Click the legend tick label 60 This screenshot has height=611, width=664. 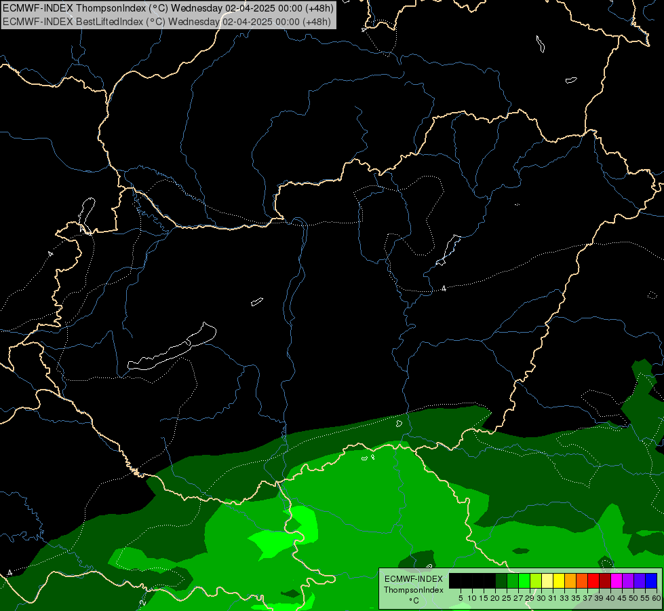tap(657, 598)
